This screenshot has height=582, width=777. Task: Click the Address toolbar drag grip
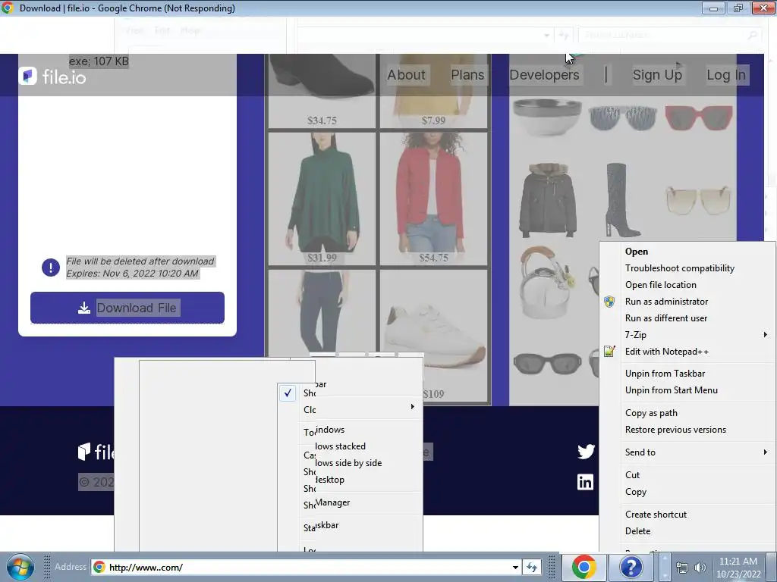click(47, 567)
